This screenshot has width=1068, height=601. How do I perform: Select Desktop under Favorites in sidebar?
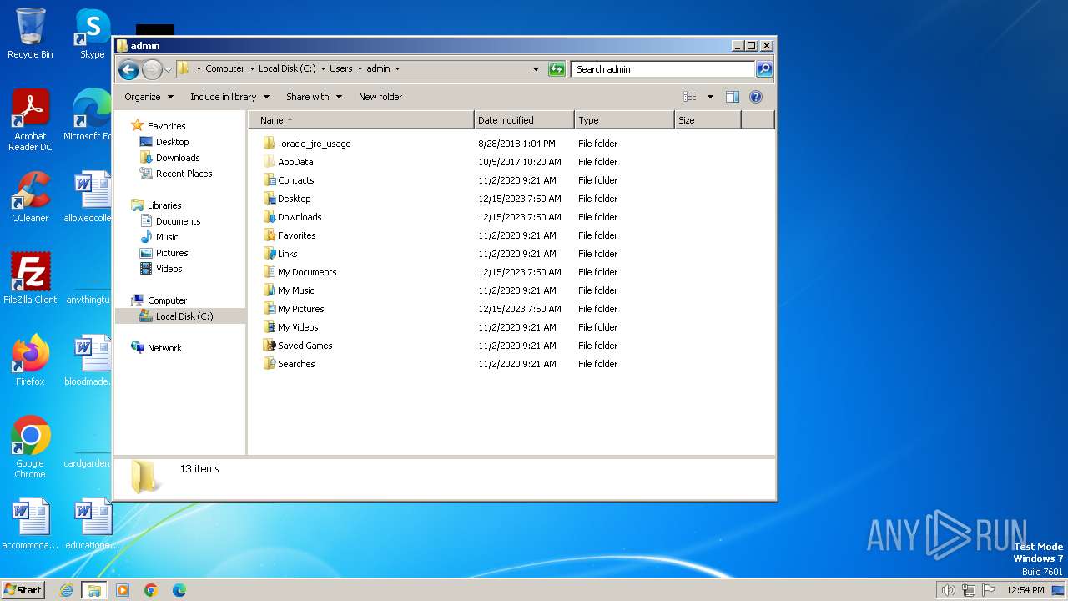(172, 142)
